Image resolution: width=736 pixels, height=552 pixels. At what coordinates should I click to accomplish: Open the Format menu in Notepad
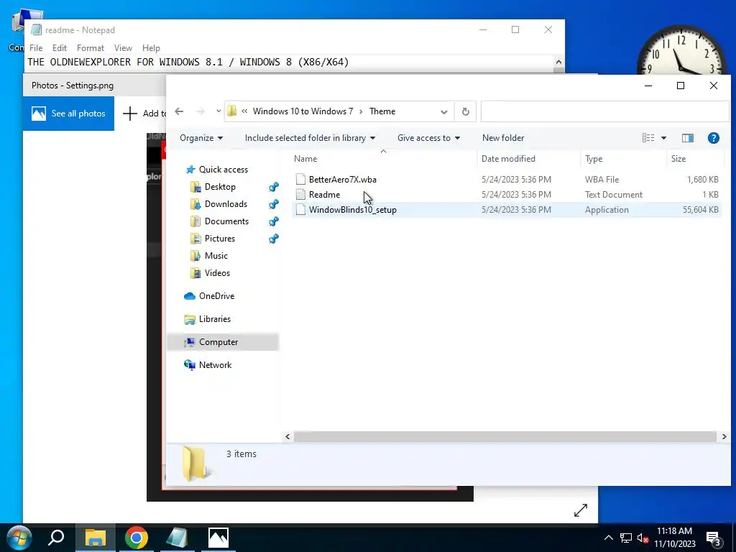90,48
